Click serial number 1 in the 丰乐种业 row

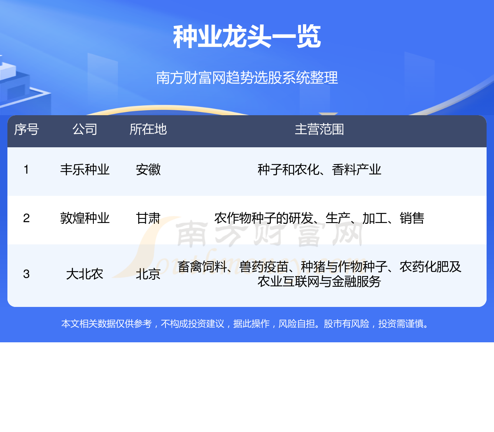coord(26,170)
